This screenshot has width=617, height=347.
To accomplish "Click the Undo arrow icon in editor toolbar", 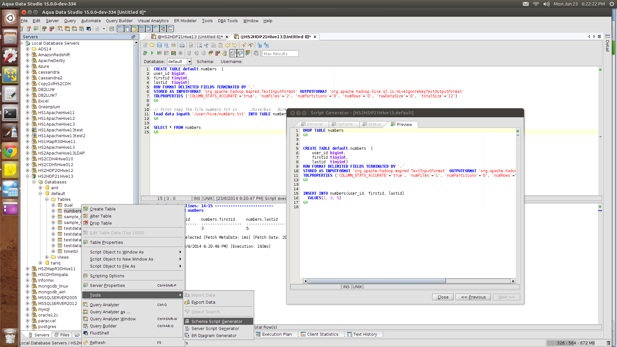I will (x=228, y=45).
